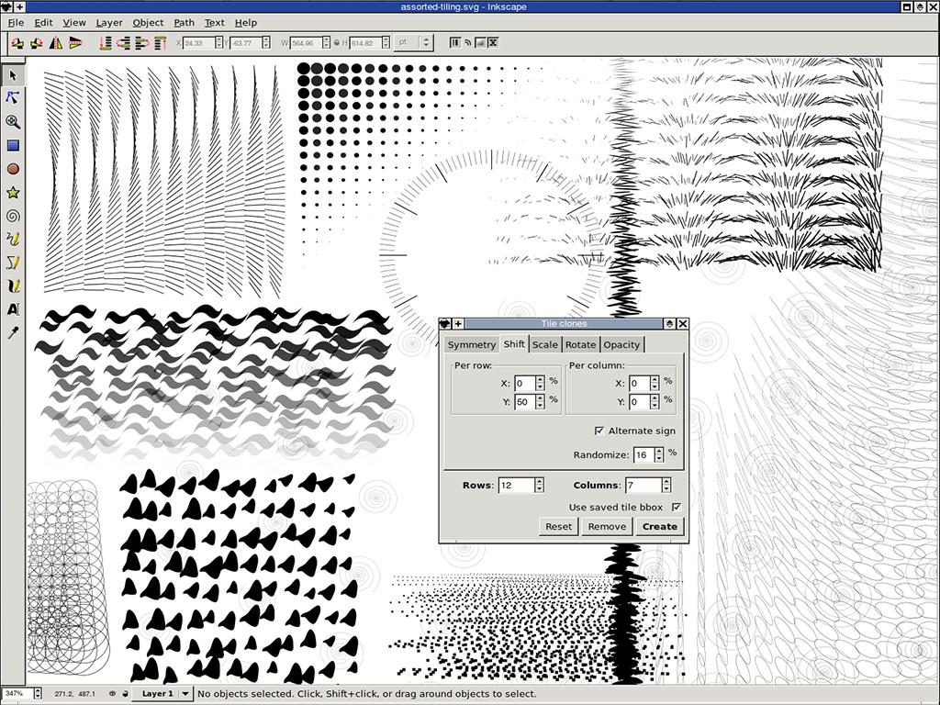This screenshot has height=705, width=940.
Task: Select the Text tool
Action: [x=13, y=309]
